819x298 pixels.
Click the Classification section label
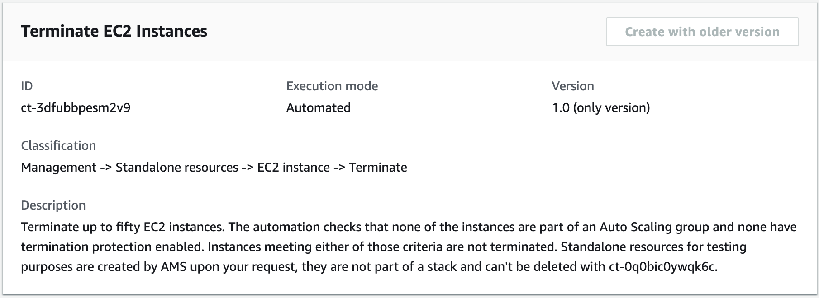tap(58, 145)
